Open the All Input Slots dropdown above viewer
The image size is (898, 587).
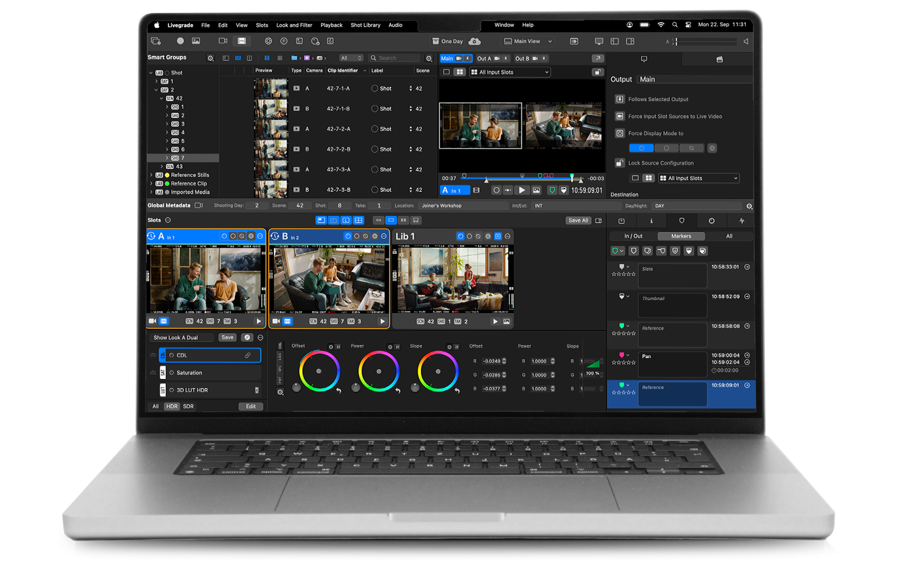(x=510, y=72)
